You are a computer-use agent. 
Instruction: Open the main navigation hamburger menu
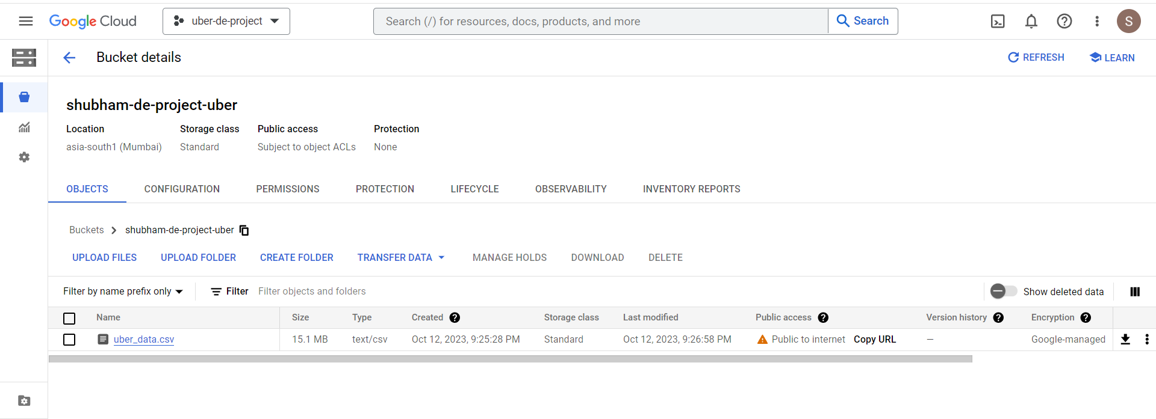tap(26, 21)
